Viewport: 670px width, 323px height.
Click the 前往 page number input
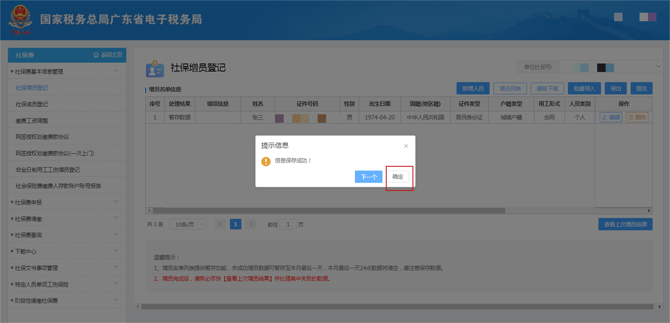click(x=289, y=224)
